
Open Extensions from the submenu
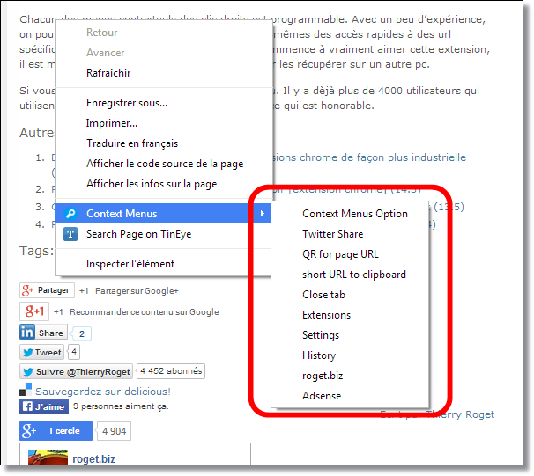pos(350,315)
